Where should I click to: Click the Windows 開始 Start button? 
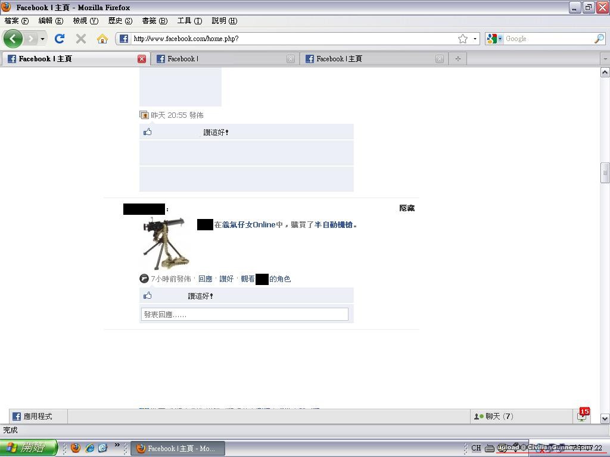click(28, 448)
